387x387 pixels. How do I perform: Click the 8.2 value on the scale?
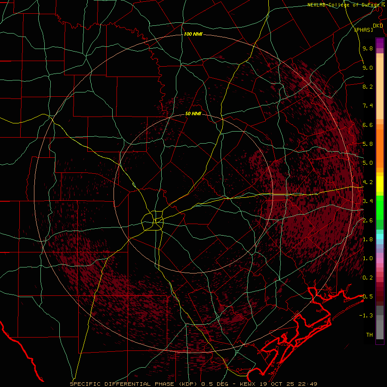click(368, 87)
